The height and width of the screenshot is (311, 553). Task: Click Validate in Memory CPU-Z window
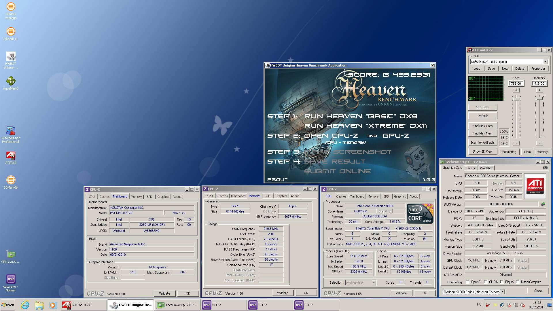tap(283, 293)
